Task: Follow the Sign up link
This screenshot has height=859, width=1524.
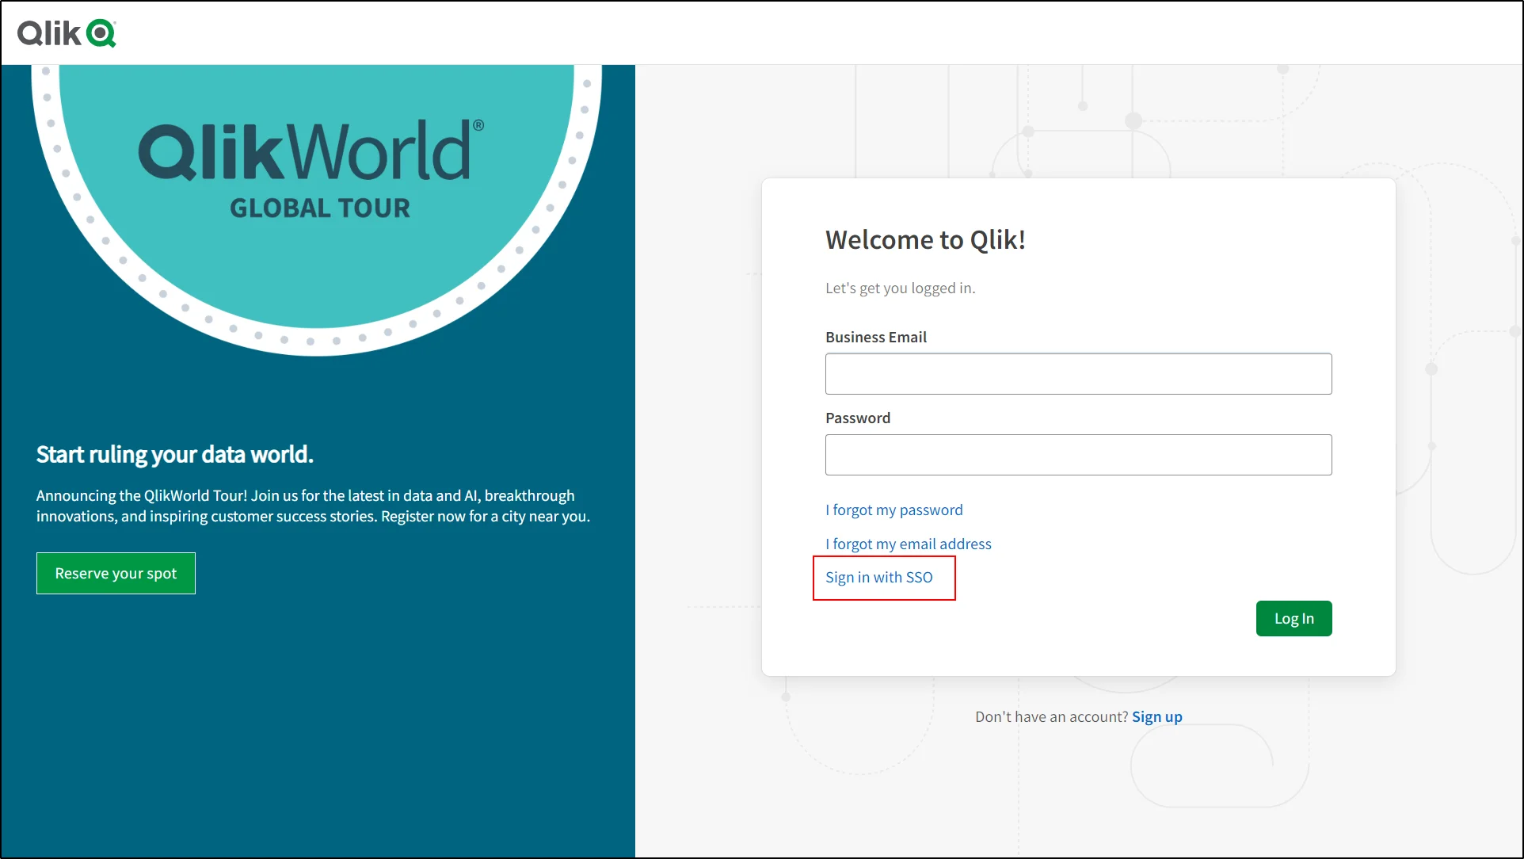Action: point(1156,716)
